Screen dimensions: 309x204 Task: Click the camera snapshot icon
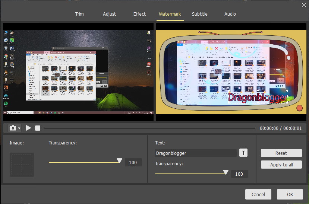tap(13, 128)
